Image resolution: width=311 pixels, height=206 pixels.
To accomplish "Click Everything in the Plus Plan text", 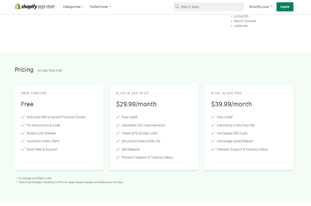I will point(236,125).
